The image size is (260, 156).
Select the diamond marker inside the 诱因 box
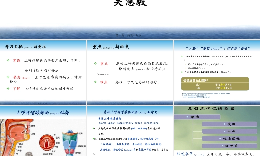click(187, 116)
